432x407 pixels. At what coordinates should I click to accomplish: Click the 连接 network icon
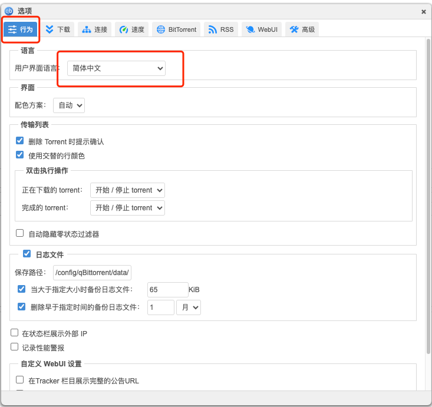87,29
